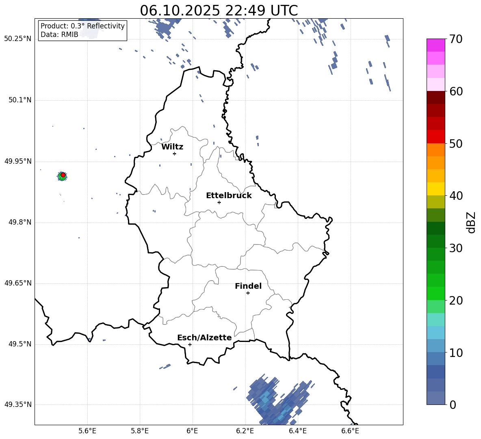
Task: Click the 50.1°N latitude label
Action: coord(19,100)
